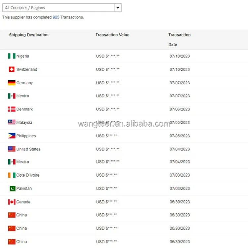Click the Mexico flag dated 07/04/2023
This screenshot has height=248, width=248.
12,162
